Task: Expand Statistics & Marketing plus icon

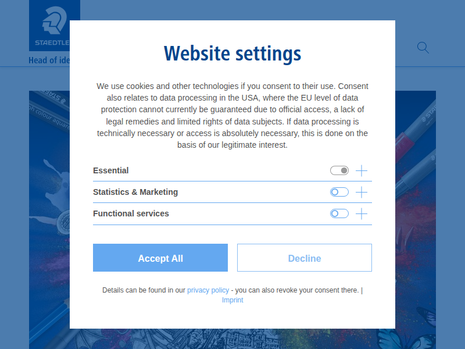Action: (362, 192)
